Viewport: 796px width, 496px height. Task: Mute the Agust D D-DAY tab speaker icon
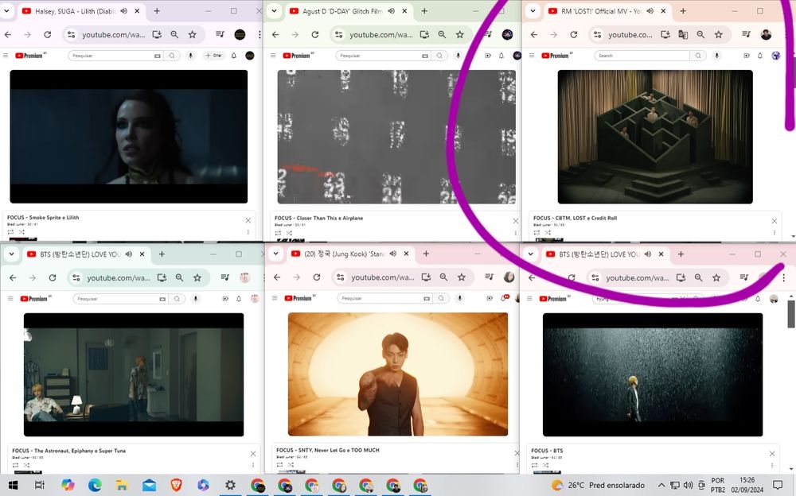(x=392, y=10)
